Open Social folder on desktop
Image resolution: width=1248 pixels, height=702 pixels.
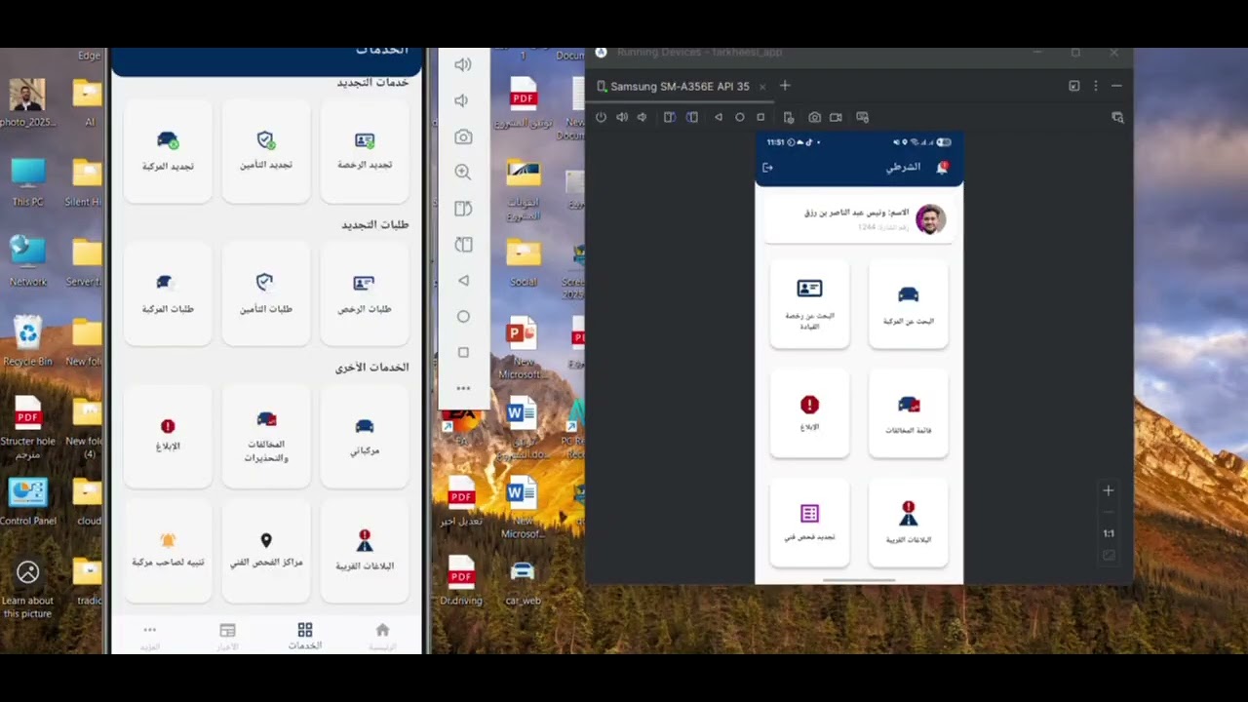pyautogui.click(x=523, y=261)
